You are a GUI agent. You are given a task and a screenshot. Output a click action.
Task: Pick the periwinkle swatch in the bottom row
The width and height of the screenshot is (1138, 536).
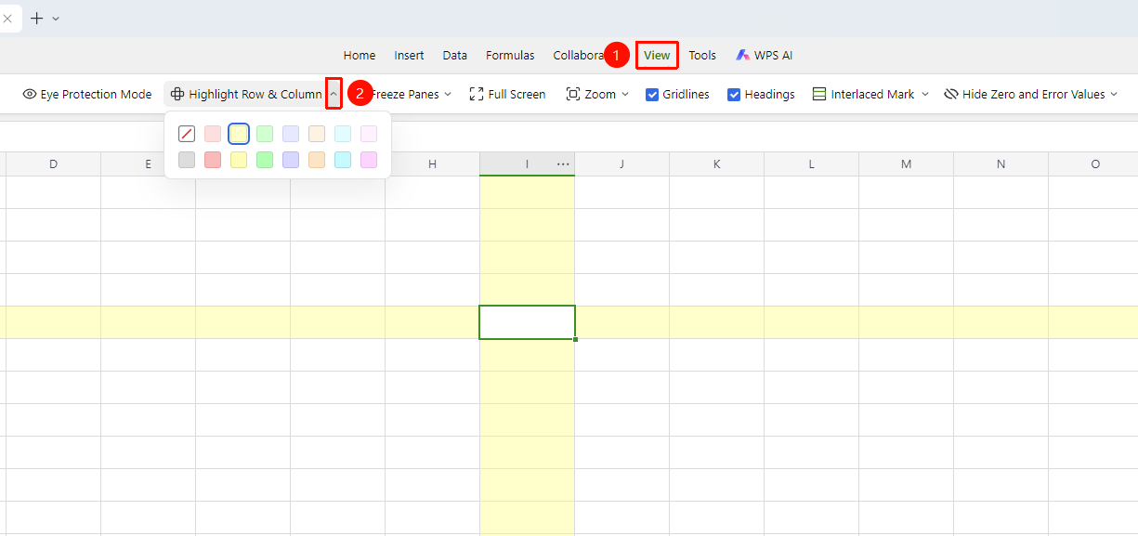(291, 160)
